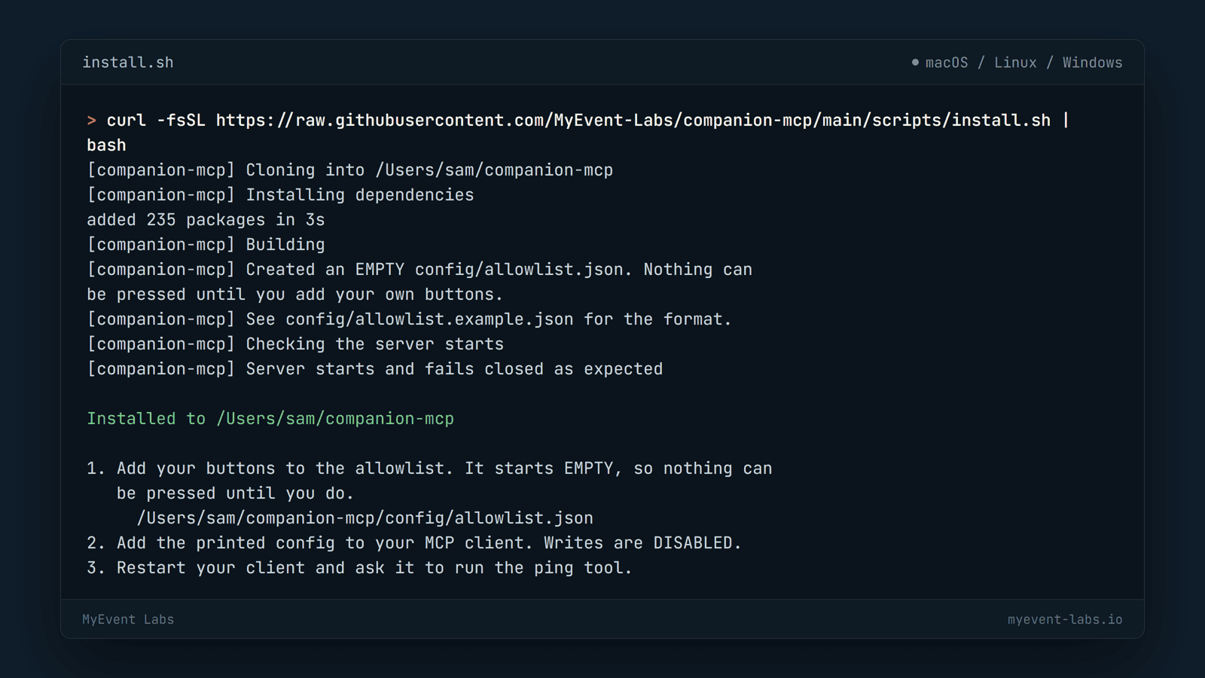The image size is (1205, 678).
Task: Click 'be pressed until you do.' line
Action: tap(235, 493)
